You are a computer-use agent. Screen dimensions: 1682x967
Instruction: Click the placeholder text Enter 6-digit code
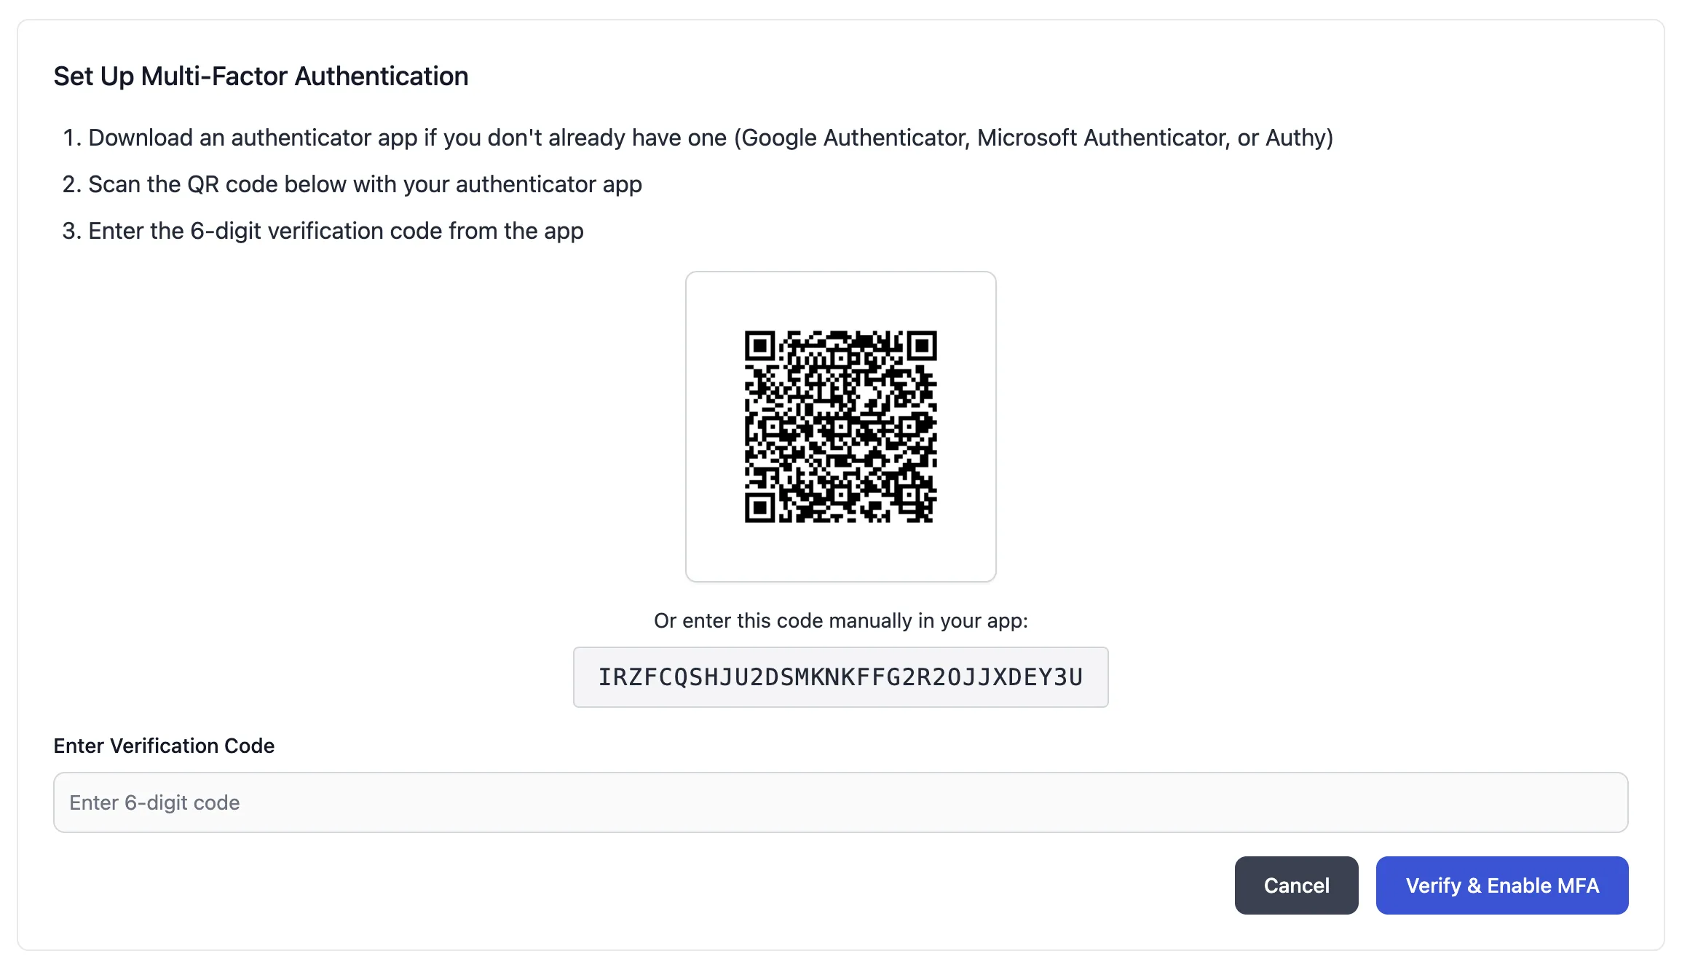[x=154, y=802]
